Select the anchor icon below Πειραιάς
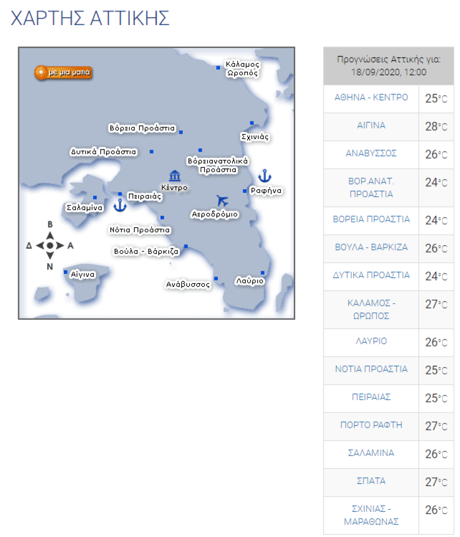The width and height of the screenshot is (460, 537). (x=120, y=205)
